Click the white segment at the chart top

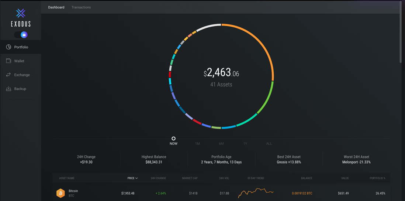coord(208,26)
